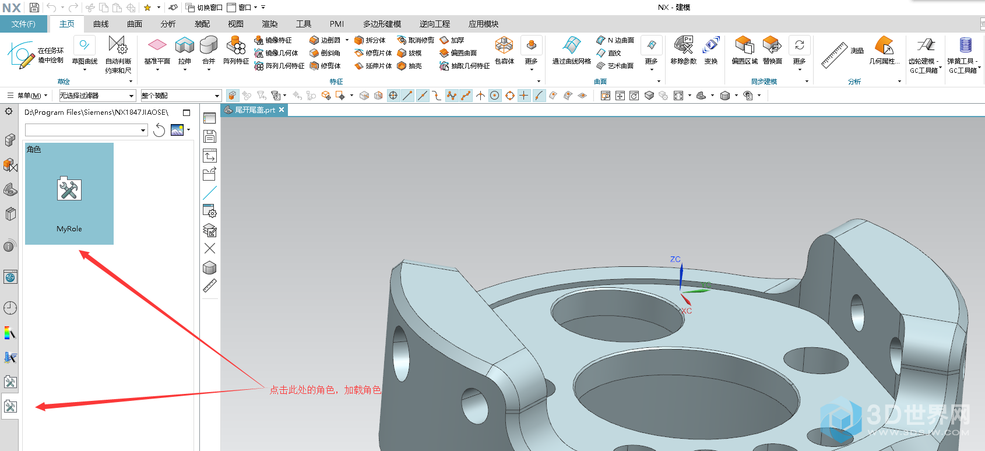The height and width of the screenshot is (451, 985).
Task: Open the 弹簧工具 GC toolbox
Action: click(964, 55)
